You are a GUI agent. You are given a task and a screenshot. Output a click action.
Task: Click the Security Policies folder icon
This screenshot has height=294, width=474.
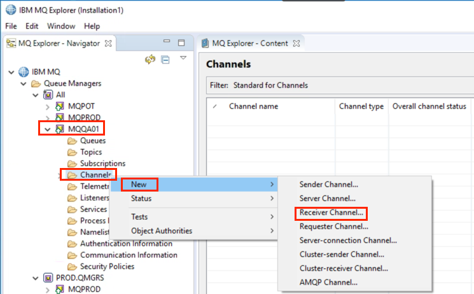(x=72, y=267)
